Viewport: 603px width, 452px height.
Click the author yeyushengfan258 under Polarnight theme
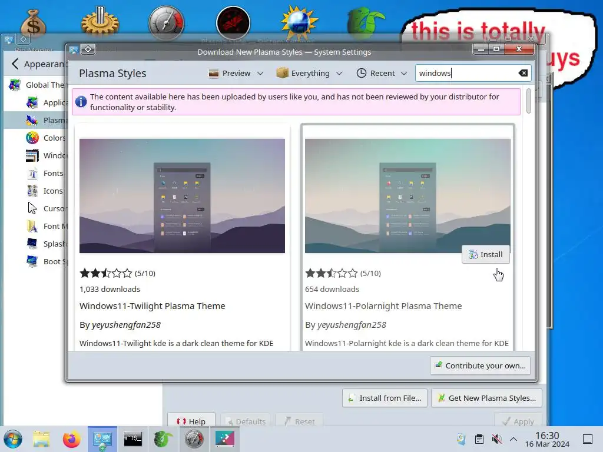pyautogui.click(x=352, y=325)
